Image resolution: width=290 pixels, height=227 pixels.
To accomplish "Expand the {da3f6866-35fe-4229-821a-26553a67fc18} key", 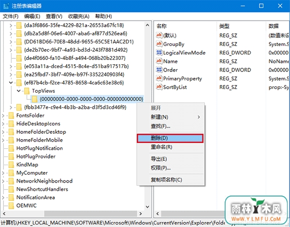I will [x=11, y=26].
